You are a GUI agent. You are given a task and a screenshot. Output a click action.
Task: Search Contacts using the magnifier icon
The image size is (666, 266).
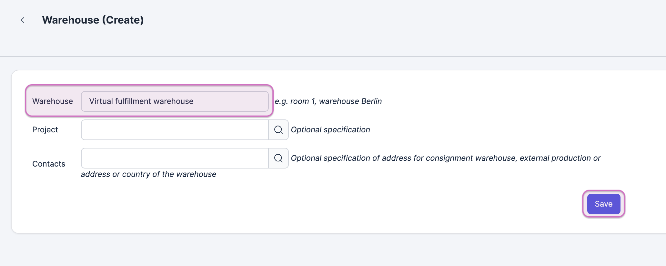click(x=278, y=158)
